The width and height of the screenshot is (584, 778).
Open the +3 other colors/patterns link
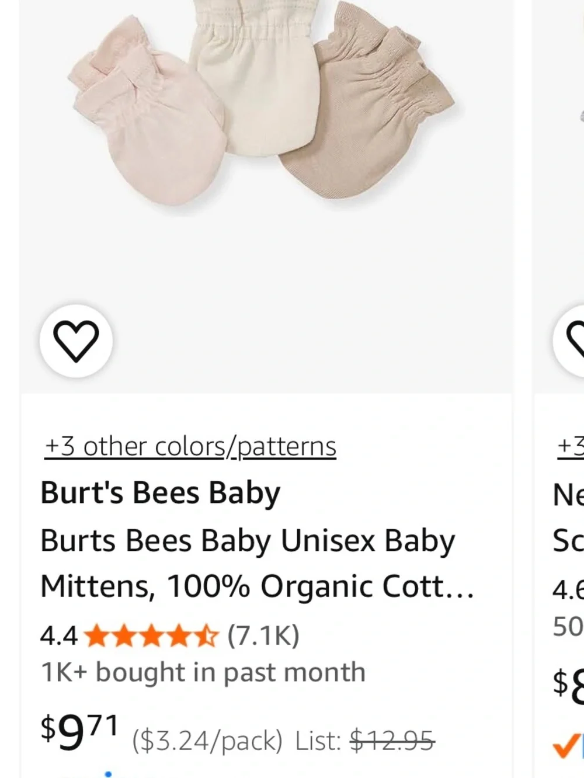tap(190, 447)
